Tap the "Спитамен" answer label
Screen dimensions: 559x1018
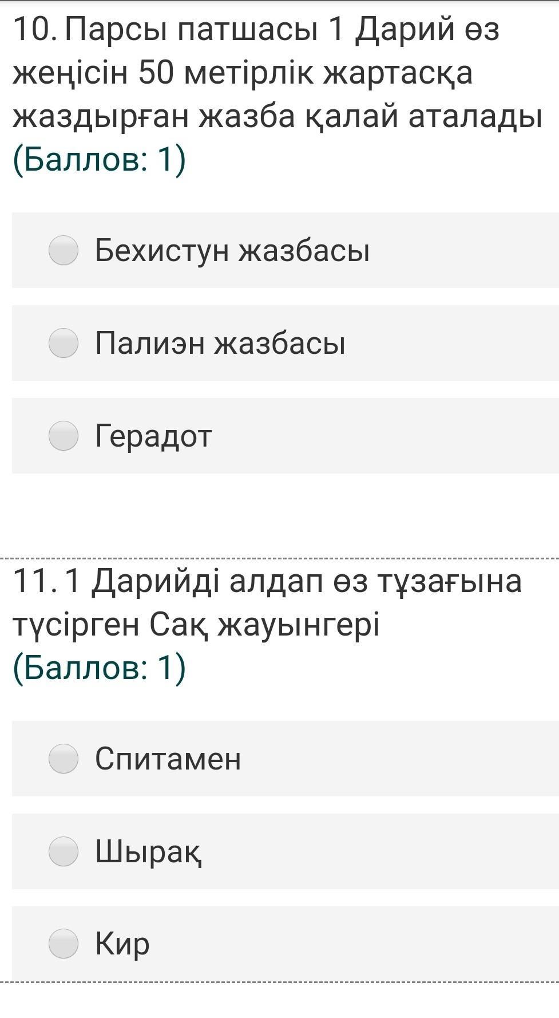168,759
